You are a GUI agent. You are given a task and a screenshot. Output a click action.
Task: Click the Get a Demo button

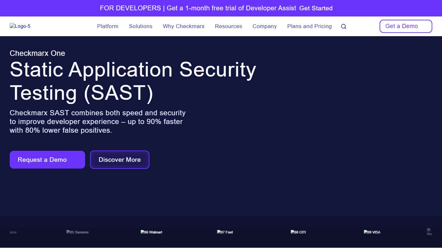click(406, 26)
